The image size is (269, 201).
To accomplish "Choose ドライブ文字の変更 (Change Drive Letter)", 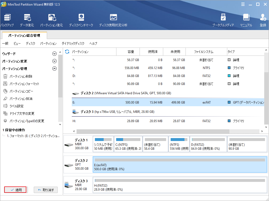I will click(x=19, y=114).
